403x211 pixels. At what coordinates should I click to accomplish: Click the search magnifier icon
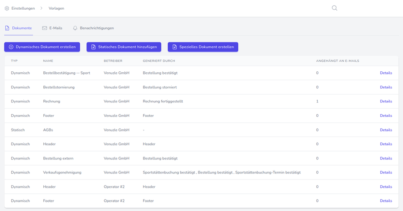click(x=334, y=8)
